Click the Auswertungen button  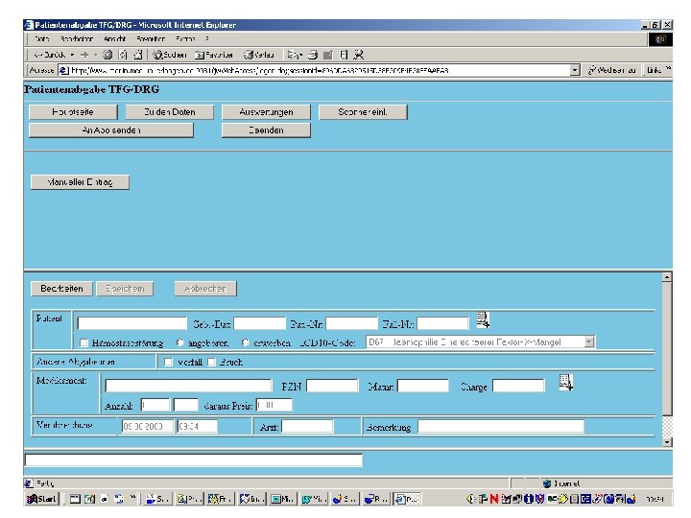click(x=266, y=112)
